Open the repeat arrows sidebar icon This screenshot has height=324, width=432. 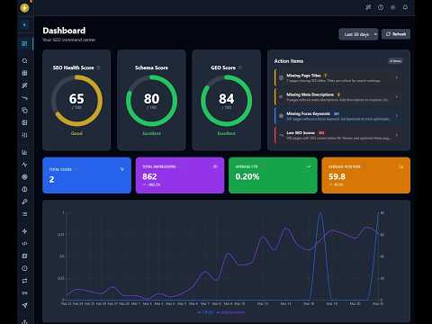pyautogui.click(x=24, y=281)
